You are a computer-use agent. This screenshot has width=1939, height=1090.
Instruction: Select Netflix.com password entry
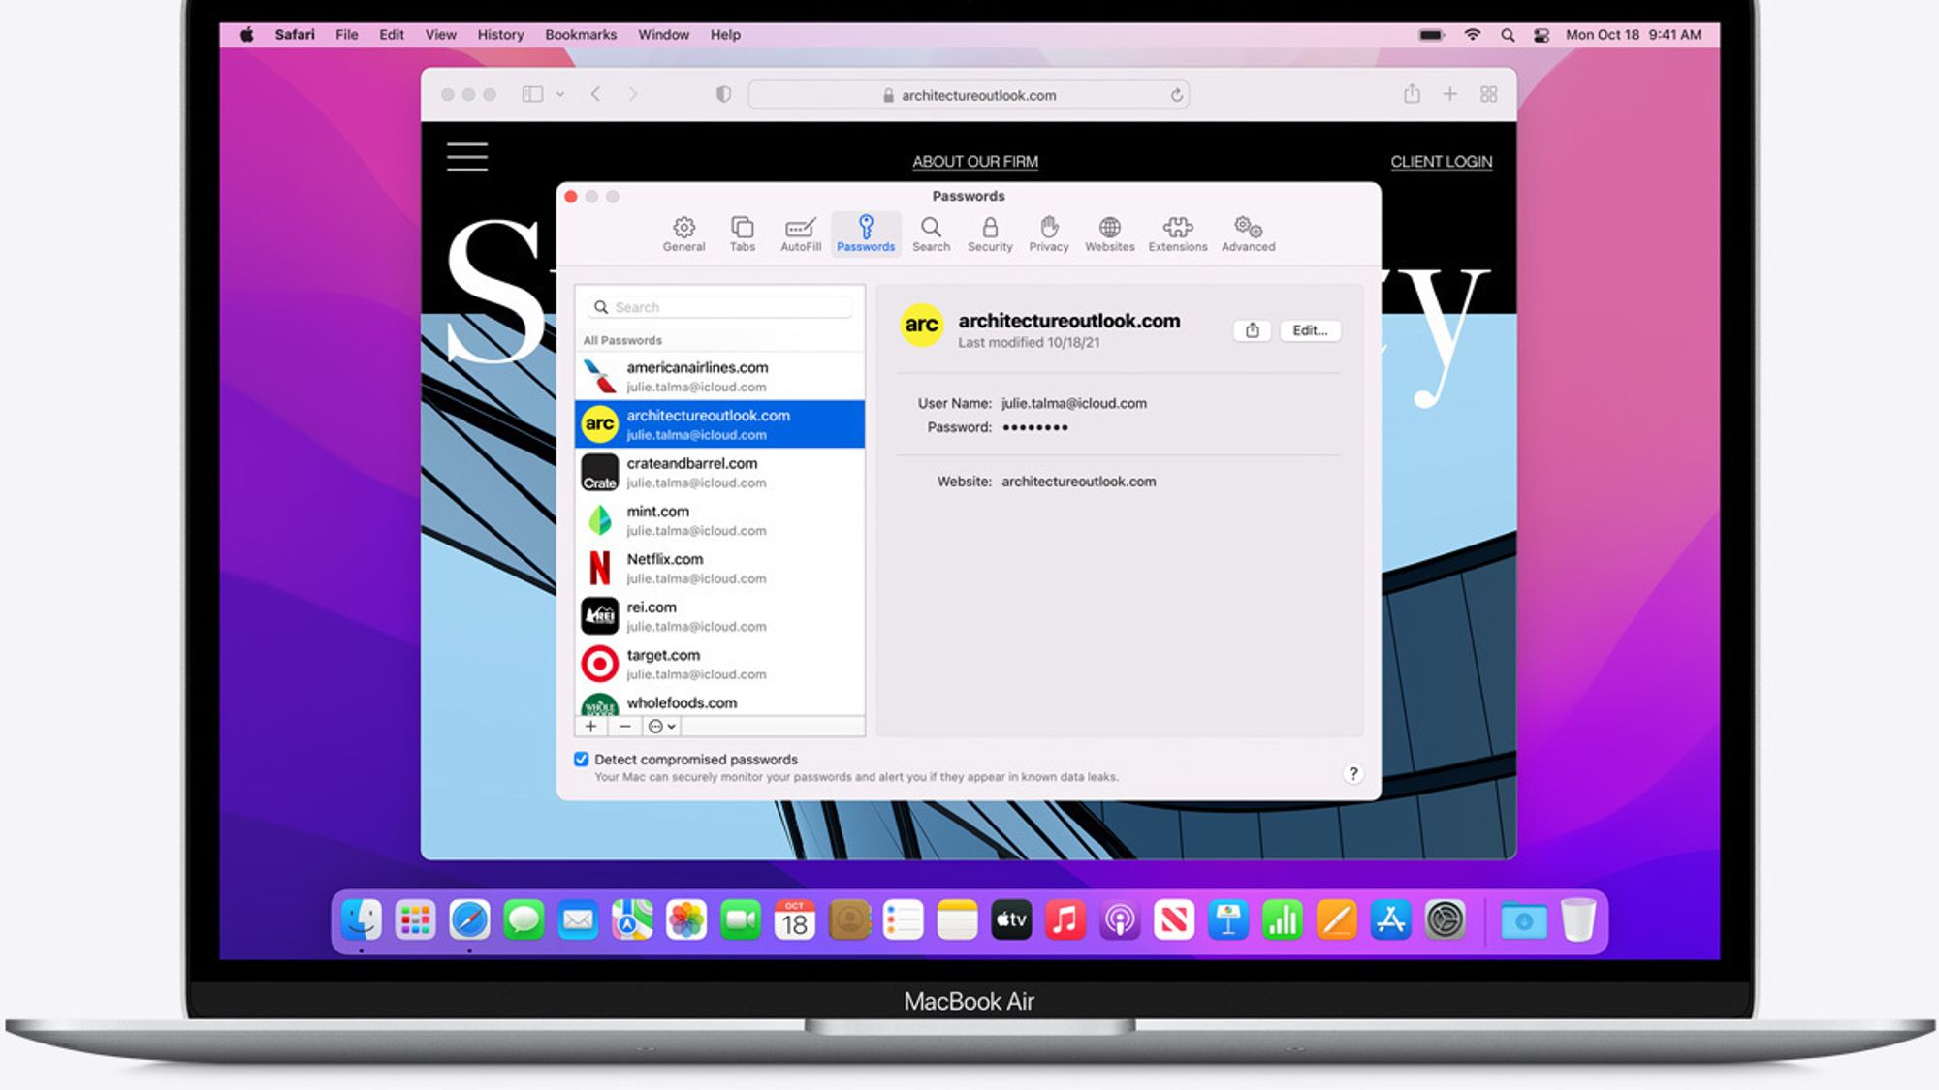(x=719, y=568)
